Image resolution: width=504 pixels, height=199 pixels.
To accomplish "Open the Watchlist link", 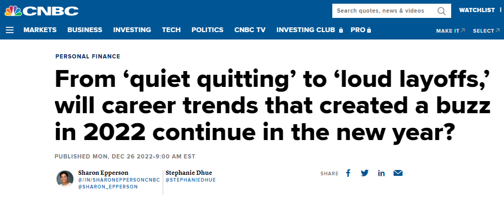I will tap(477, 10).
